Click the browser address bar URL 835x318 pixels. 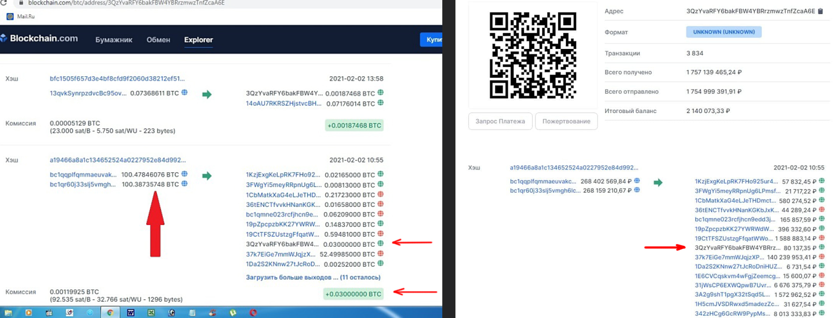127,3
